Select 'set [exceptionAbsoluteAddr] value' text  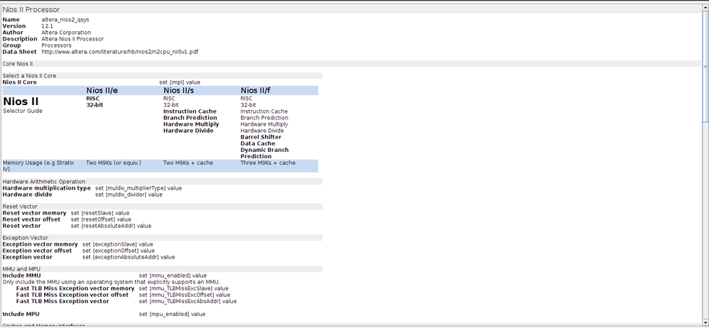(129, 257)
